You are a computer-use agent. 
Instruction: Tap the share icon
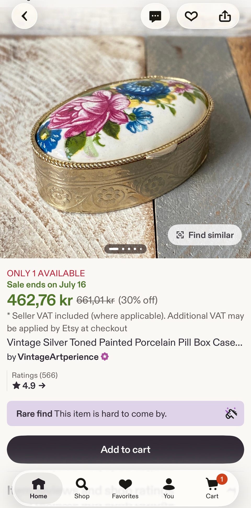tap(225, 16)
